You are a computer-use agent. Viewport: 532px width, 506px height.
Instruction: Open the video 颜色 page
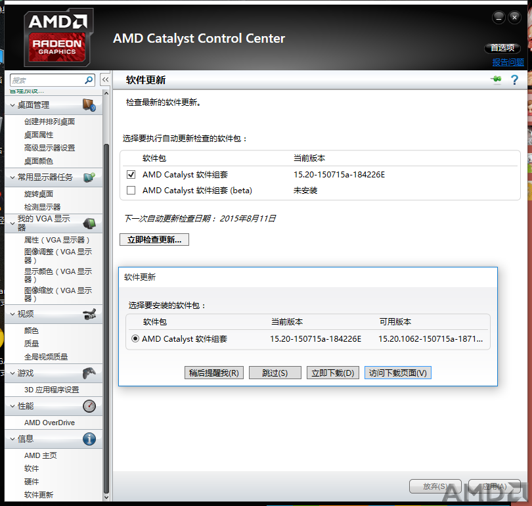[x=32, y=331]
